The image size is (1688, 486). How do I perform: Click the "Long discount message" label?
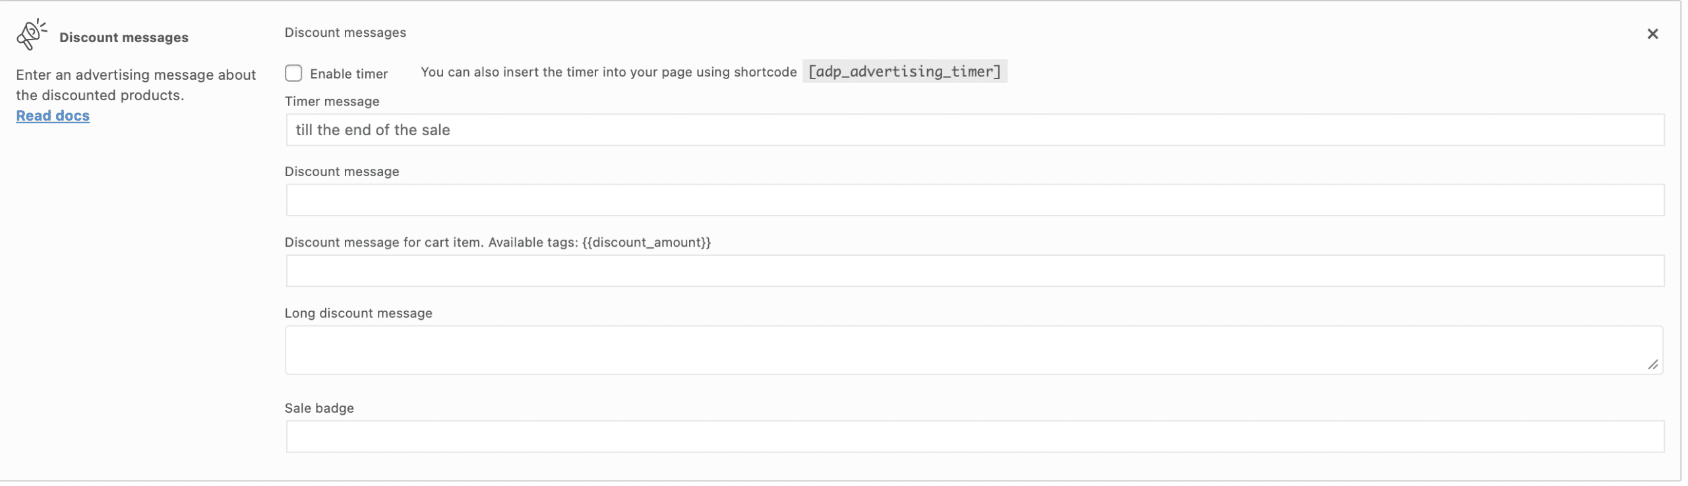(x=358, y=313)
